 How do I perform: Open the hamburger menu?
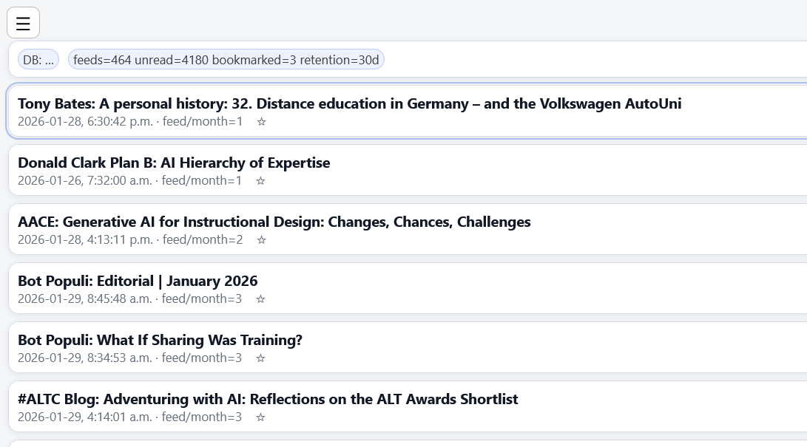click(x=23, y=23)
